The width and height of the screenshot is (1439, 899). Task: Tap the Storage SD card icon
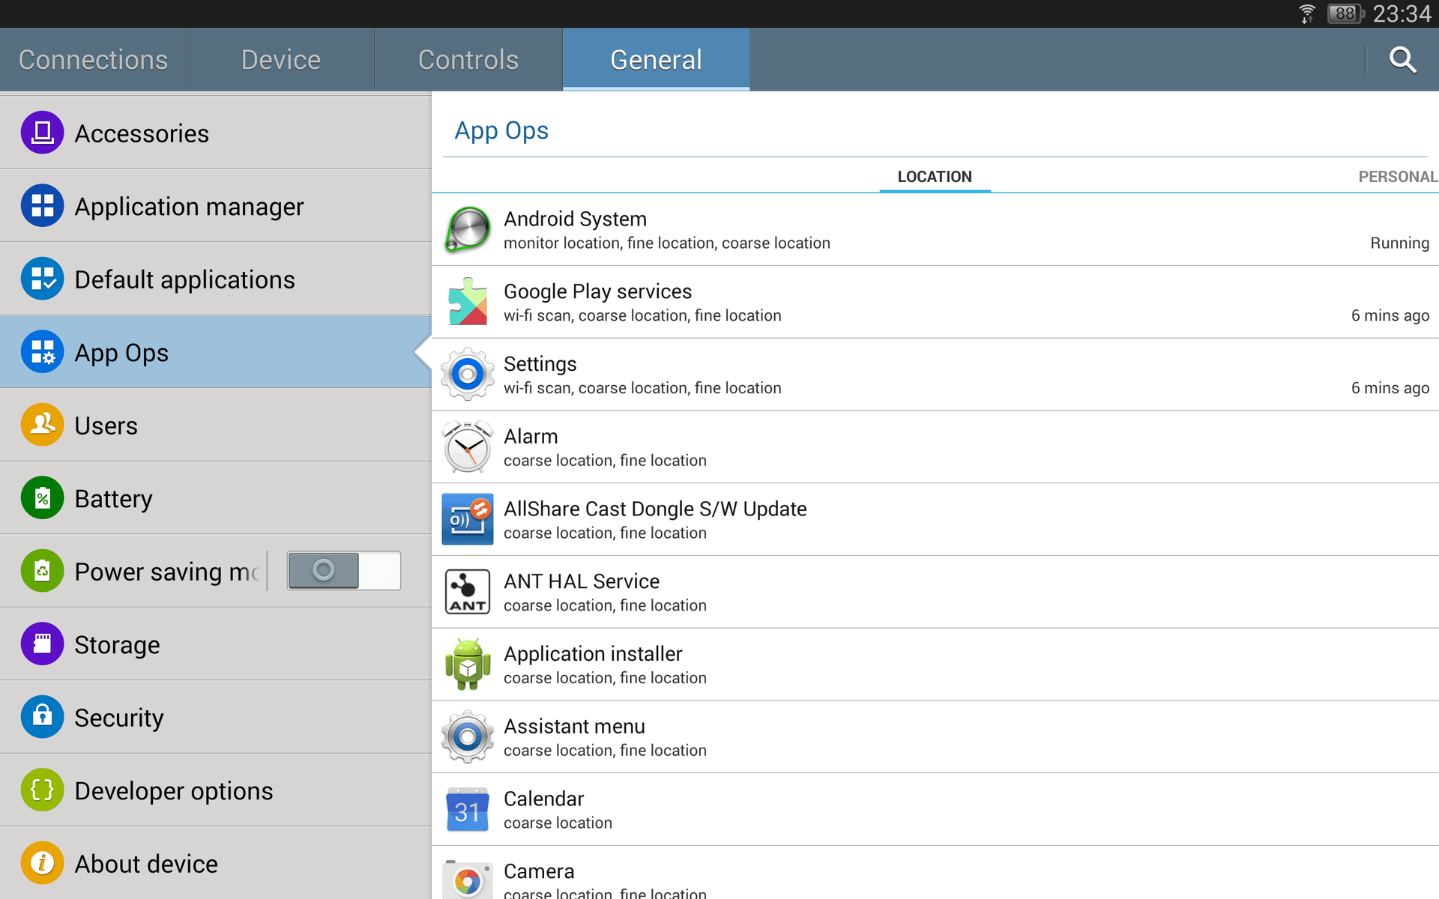[x=42, y=644]
